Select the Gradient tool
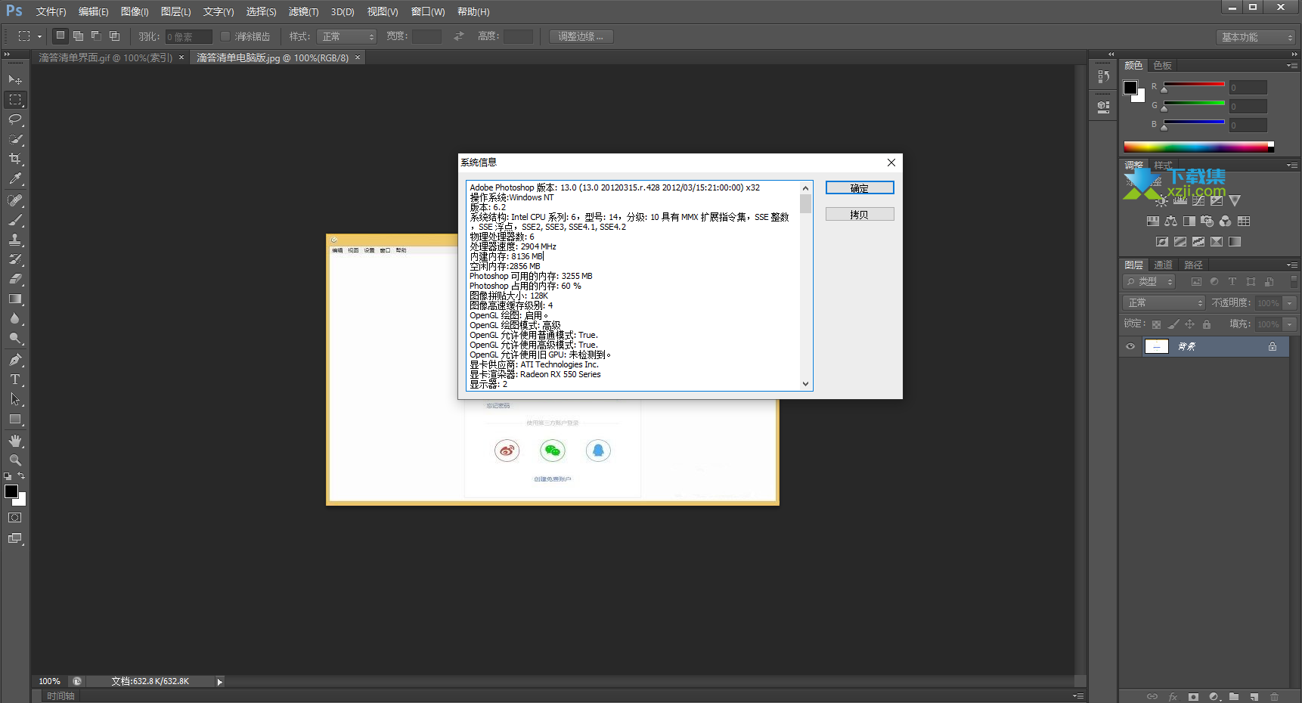 [15, 299]
